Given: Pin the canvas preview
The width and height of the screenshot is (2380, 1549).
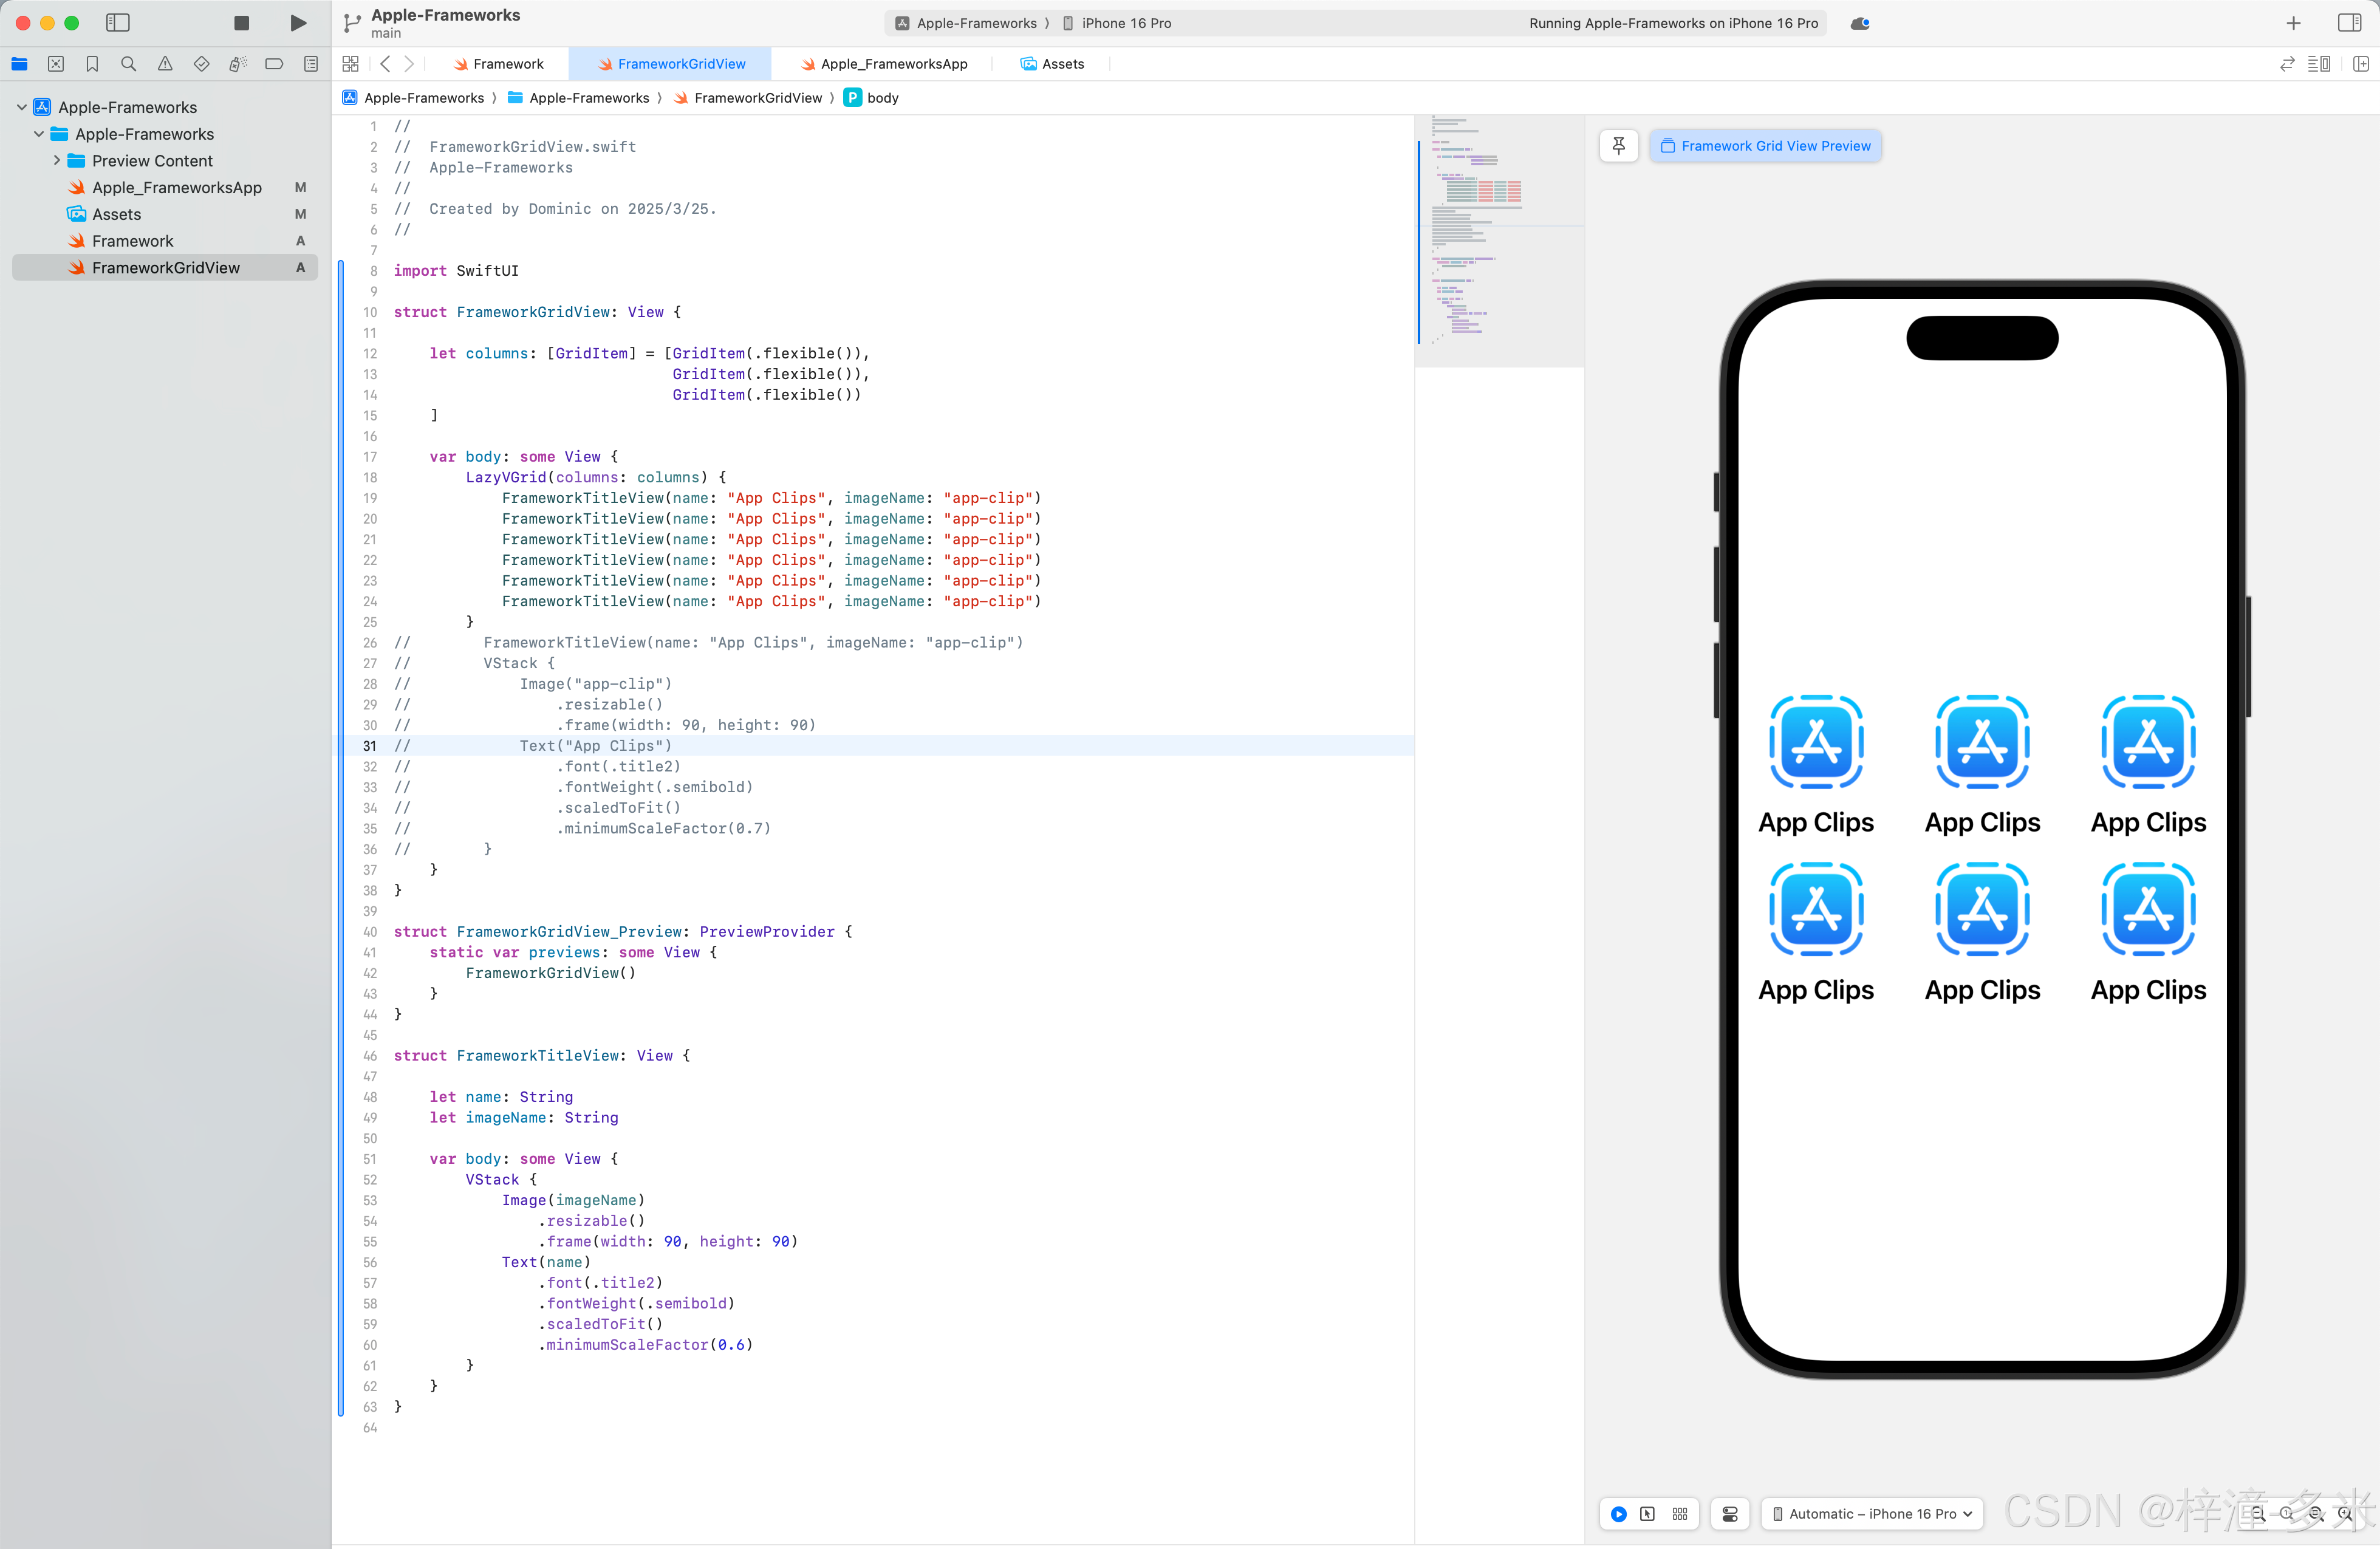Looking at the screenshot, I should point(1618,146).
